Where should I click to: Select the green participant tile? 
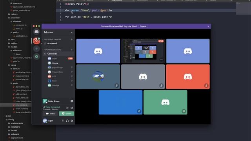pos(166,102)
